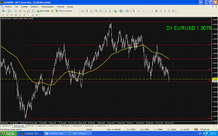Switch timeframe to MN
Image resolution: width=218 pixels, height=136 pixels.
coord(37,15)
